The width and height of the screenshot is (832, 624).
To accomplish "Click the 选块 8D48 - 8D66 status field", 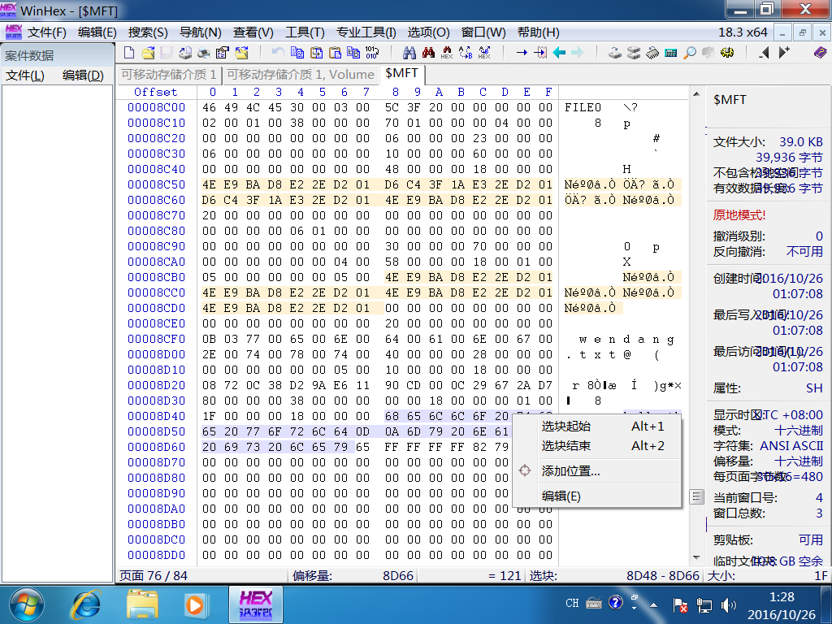I will point(614,576).
